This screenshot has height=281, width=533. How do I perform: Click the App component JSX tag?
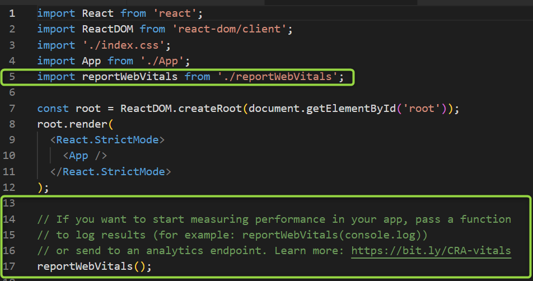pos(85,156)
